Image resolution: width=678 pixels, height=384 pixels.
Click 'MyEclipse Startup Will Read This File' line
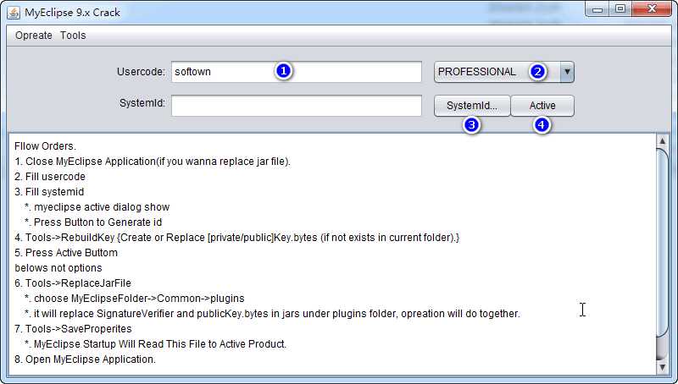(156, 344)
